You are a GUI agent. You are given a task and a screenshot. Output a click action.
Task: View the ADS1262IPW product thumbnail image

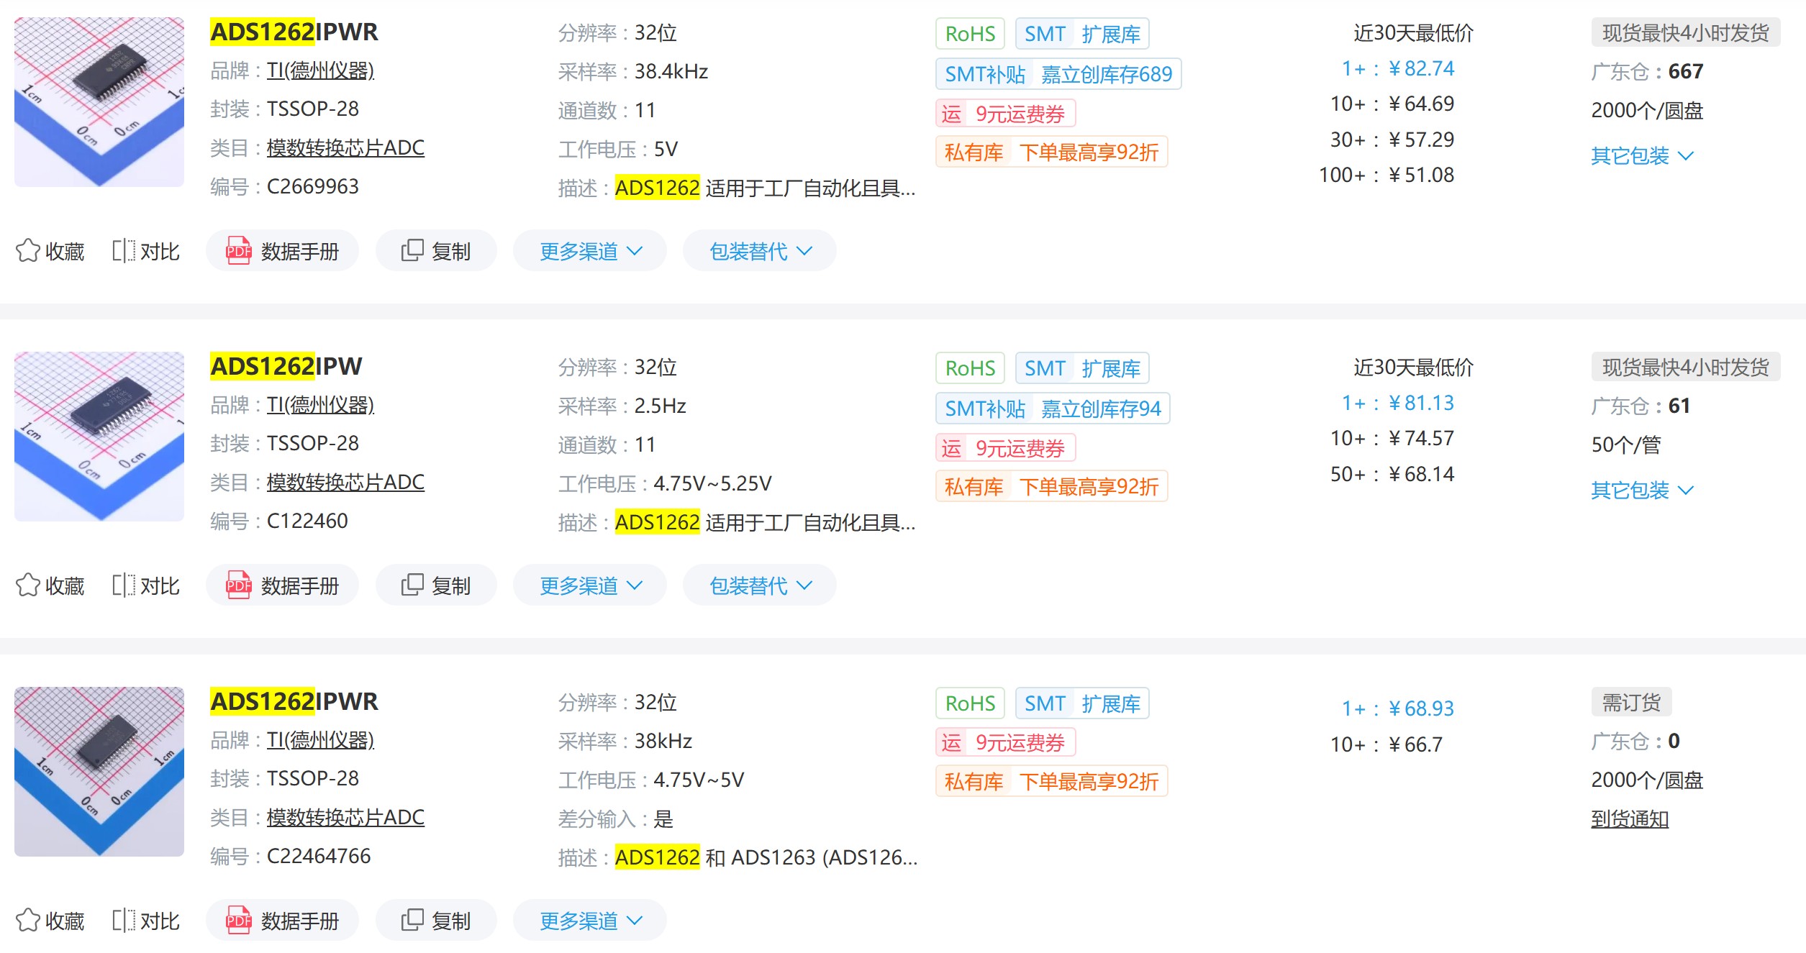tap(99, 437)
